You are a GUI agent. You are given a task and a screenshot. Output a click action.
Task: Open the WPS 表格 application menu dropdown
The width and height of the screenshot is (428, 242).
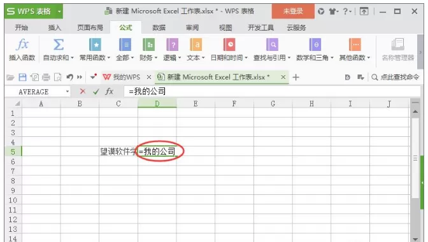coord(59,11)
